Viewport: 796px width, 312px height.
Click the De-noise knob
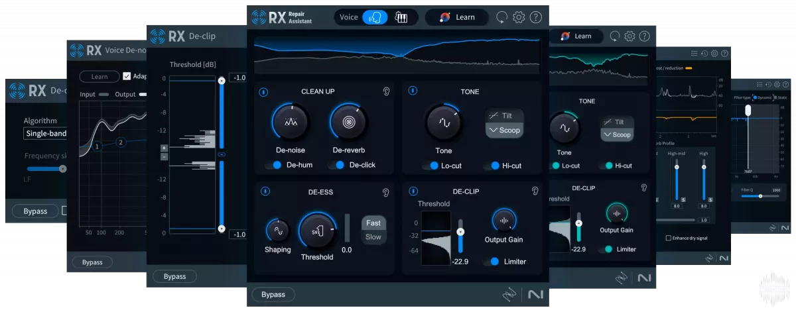pyautogui.click(x=290, y=122)
